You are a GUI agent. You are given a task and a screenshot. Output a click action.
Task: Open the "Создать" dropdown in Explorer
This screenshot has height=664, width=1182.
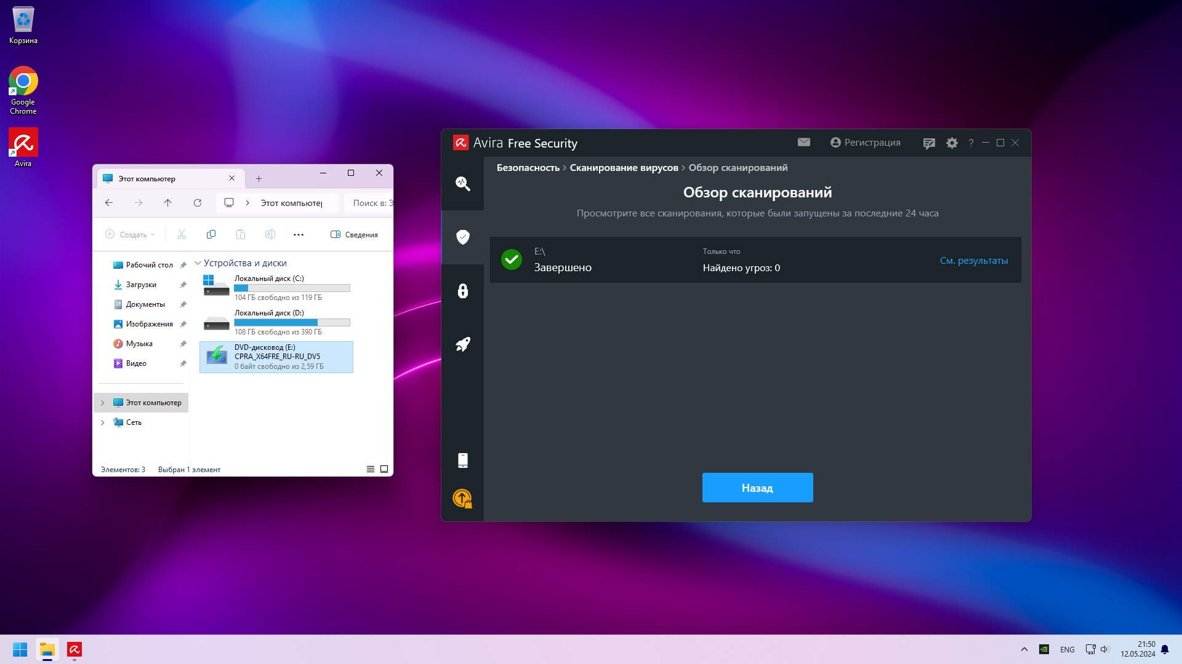tap(131, 235)
